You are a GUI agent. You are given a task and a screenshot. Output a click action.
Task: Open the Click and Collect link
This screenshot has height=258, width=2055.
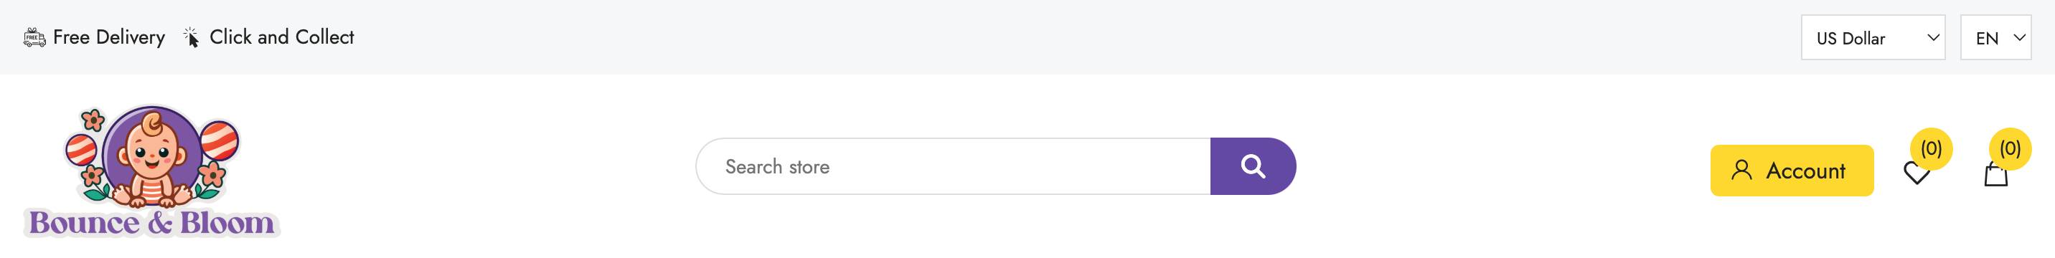(x=281, y=37)
